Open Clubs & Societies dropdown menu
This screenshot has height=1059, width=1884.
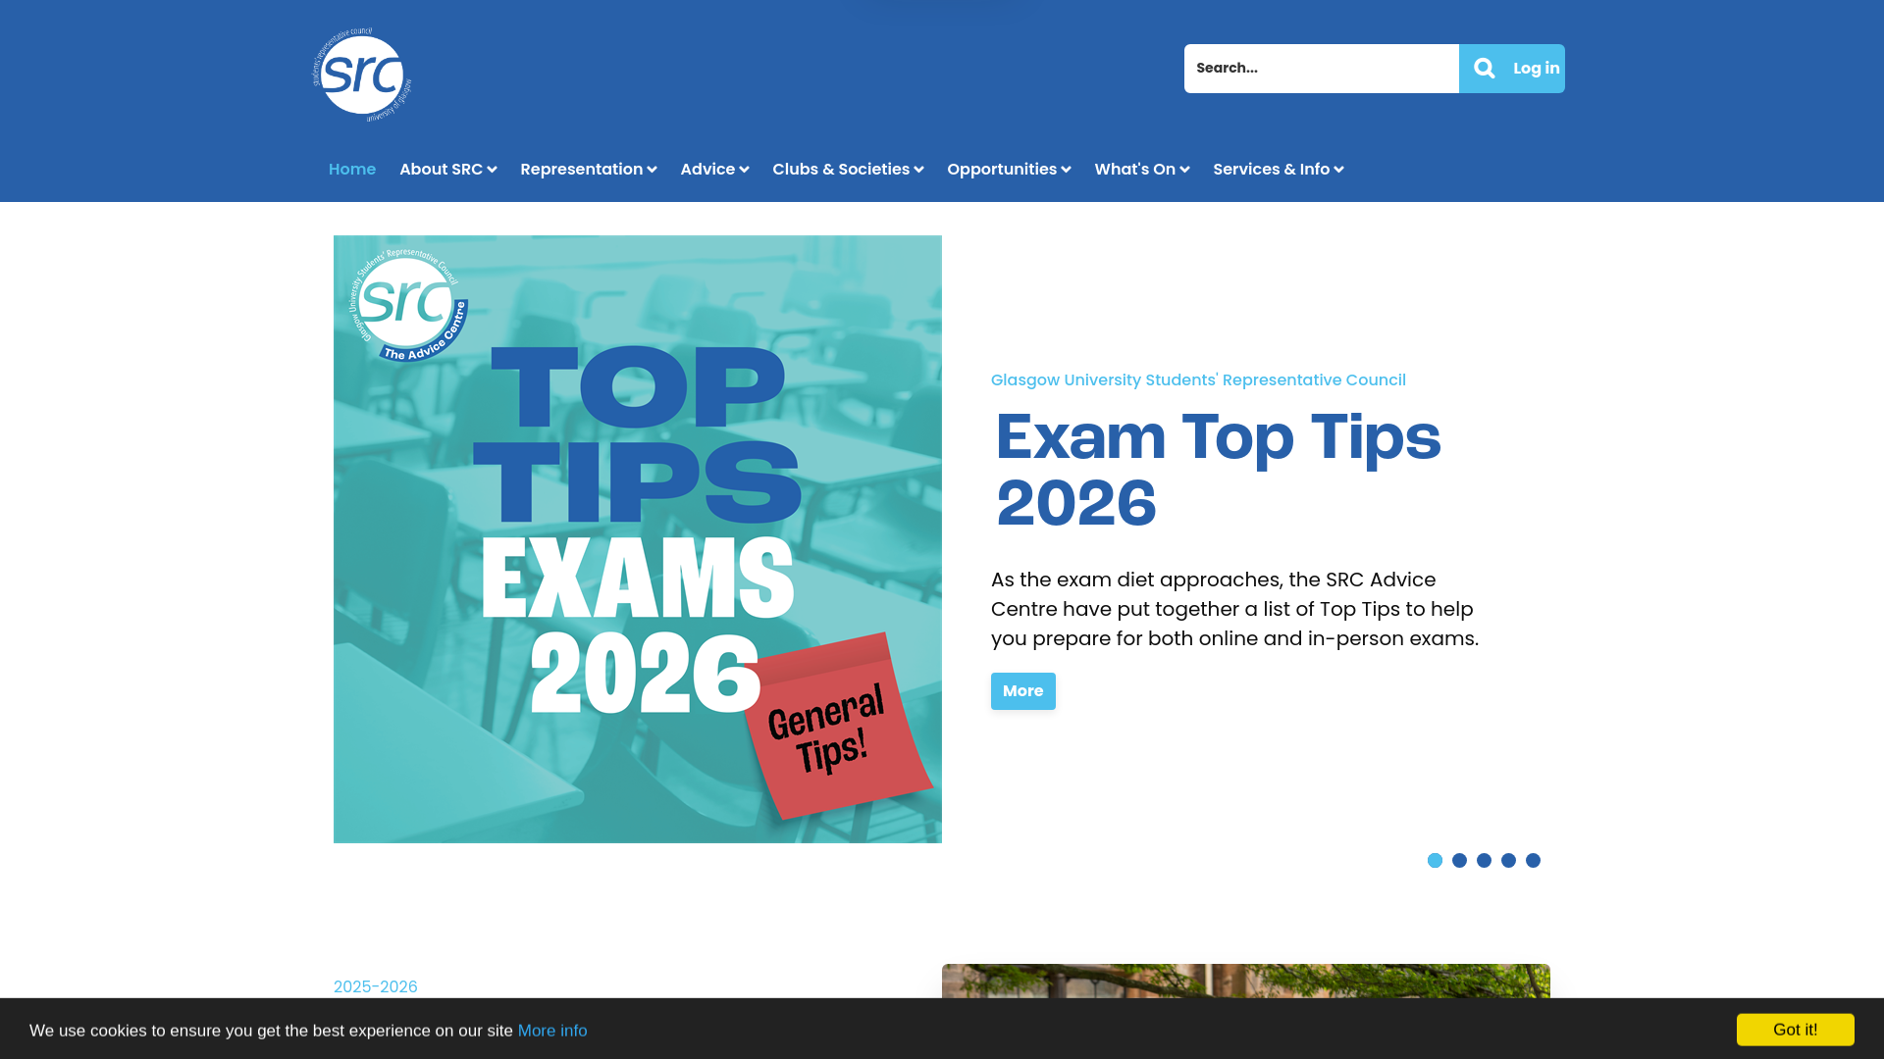pos(848,170)
